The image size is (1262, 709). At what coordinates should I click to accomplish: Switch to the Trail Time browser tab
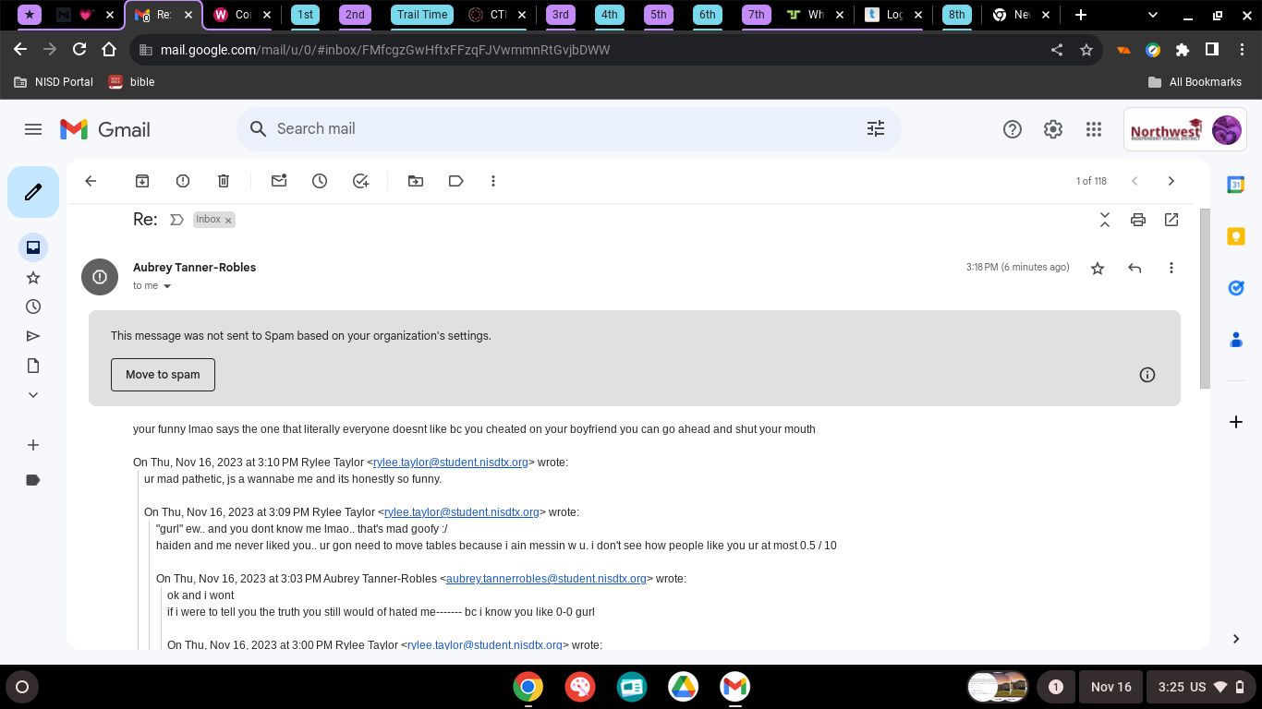click(421, 15)
